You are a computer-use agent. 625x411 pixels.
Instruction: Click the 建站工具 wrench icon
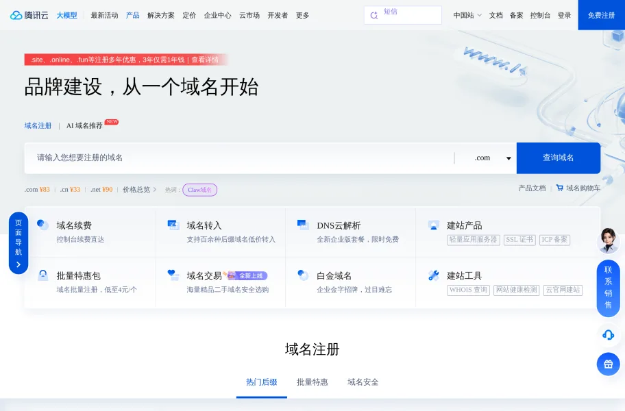coord(433,275)
